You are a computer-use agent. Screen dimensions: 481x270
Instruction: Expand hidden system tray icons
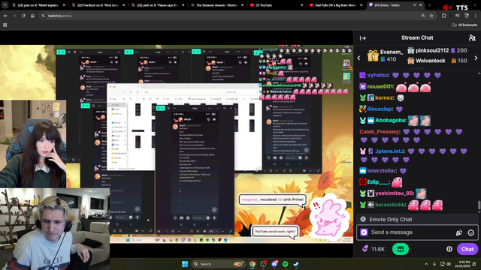(426, 264)
